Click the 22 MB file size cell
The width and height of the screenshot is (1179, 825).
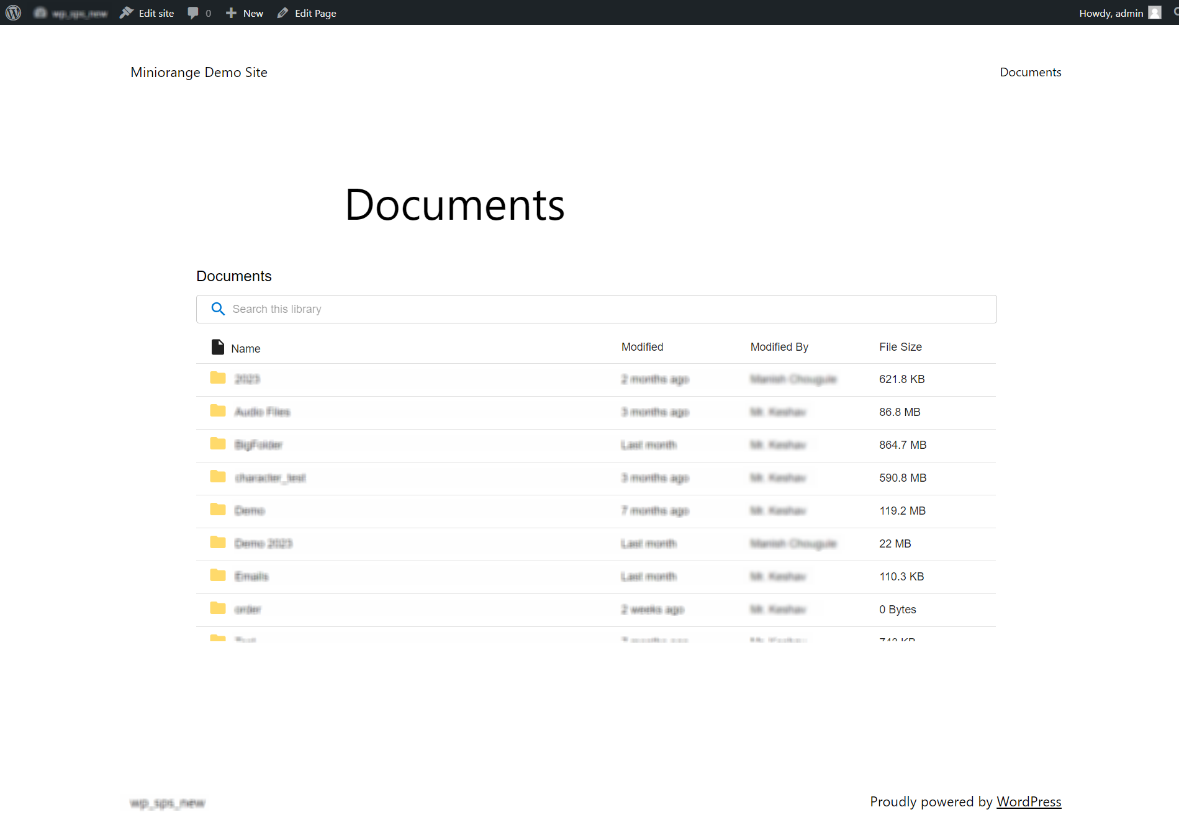895,544
